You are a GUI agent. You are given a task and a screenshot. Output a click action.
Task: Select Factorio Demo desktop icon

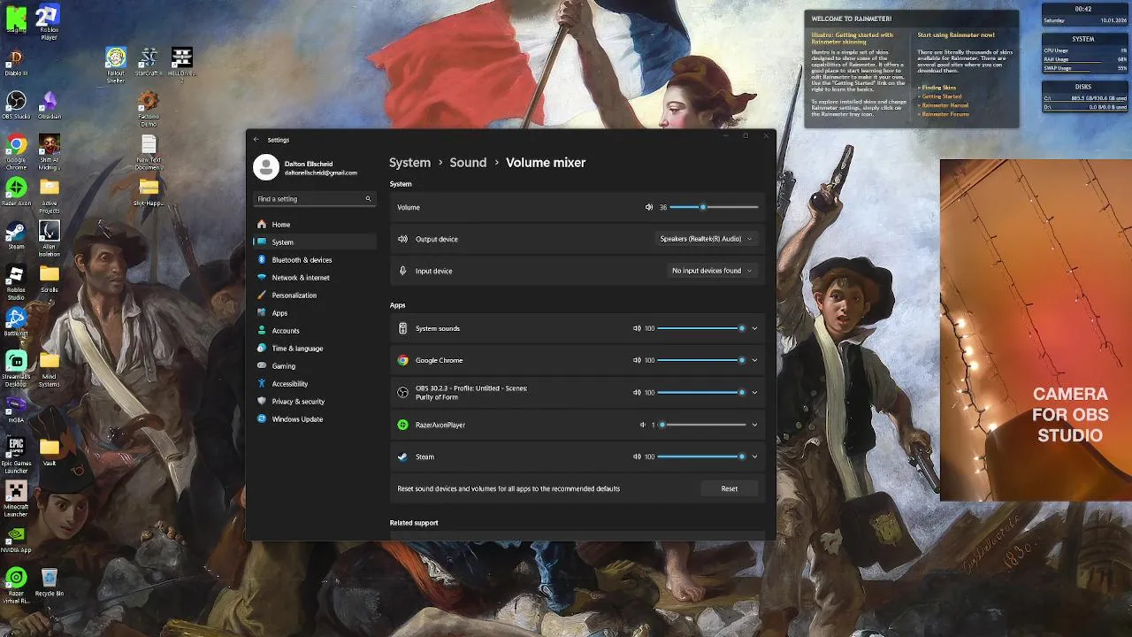[149, 110]
